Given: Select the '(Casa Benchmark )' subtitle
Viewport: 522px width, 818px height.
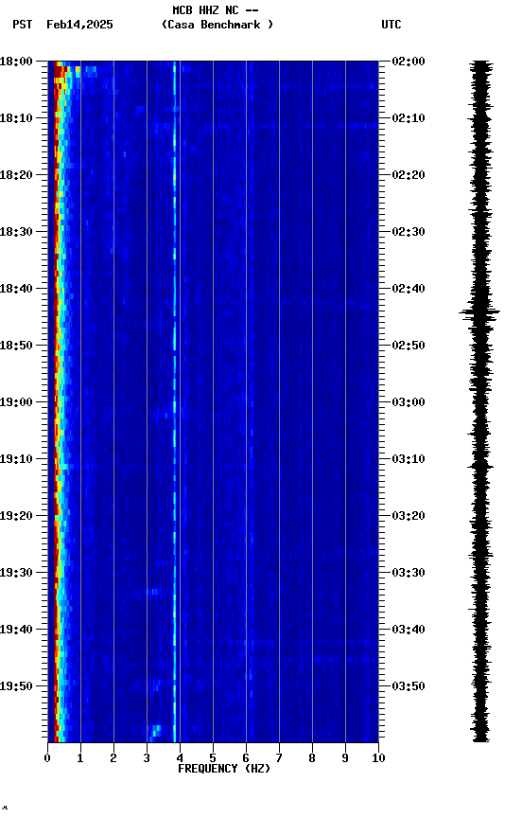Looking at the screenshot, I should click(x=217, y=25).
